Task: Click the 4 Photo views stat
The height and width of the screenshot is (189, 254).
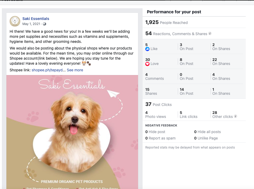Action: click(155, 114)
